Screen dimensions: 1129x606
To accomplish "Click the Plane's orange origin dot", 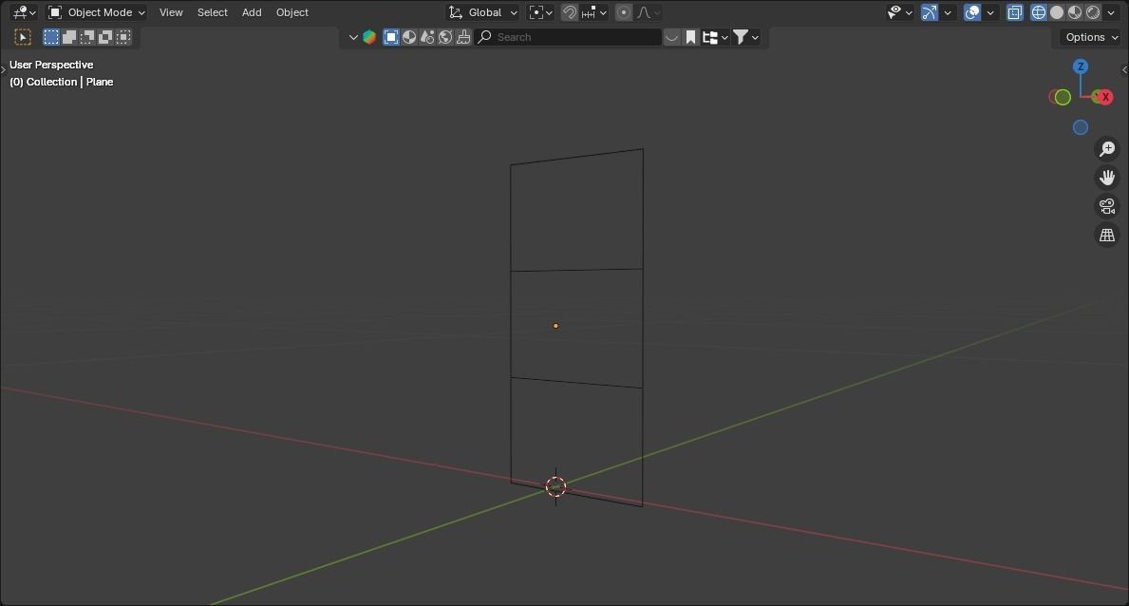I will click(555, 326).
